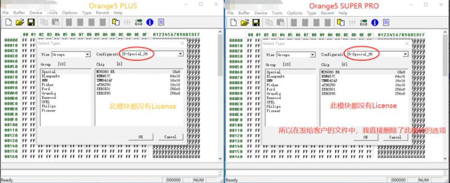Open Buffer menu in Orange5 PLUS

point(19,12)
